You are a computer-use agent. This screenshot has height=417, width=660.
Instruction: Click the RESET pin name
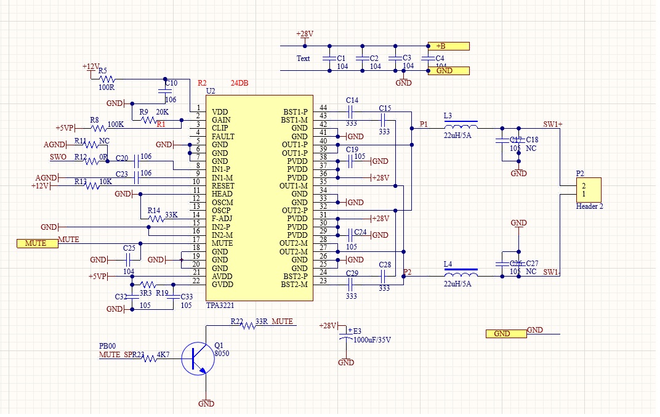click(x=223, y=186)
